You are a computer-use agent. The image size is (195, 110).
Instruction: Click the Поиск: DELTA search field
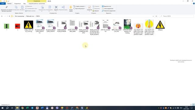pos(176,16)
